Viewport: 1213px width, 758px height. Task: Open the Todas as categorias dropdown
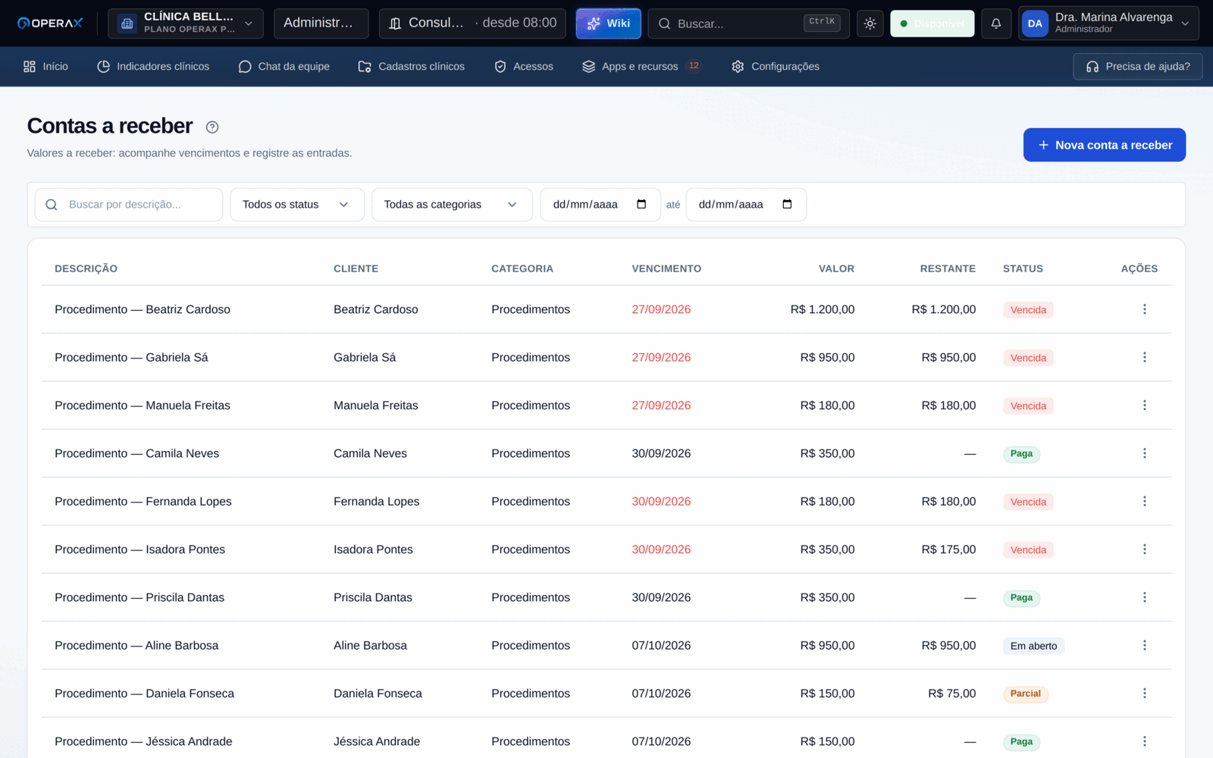click(452, 205)
